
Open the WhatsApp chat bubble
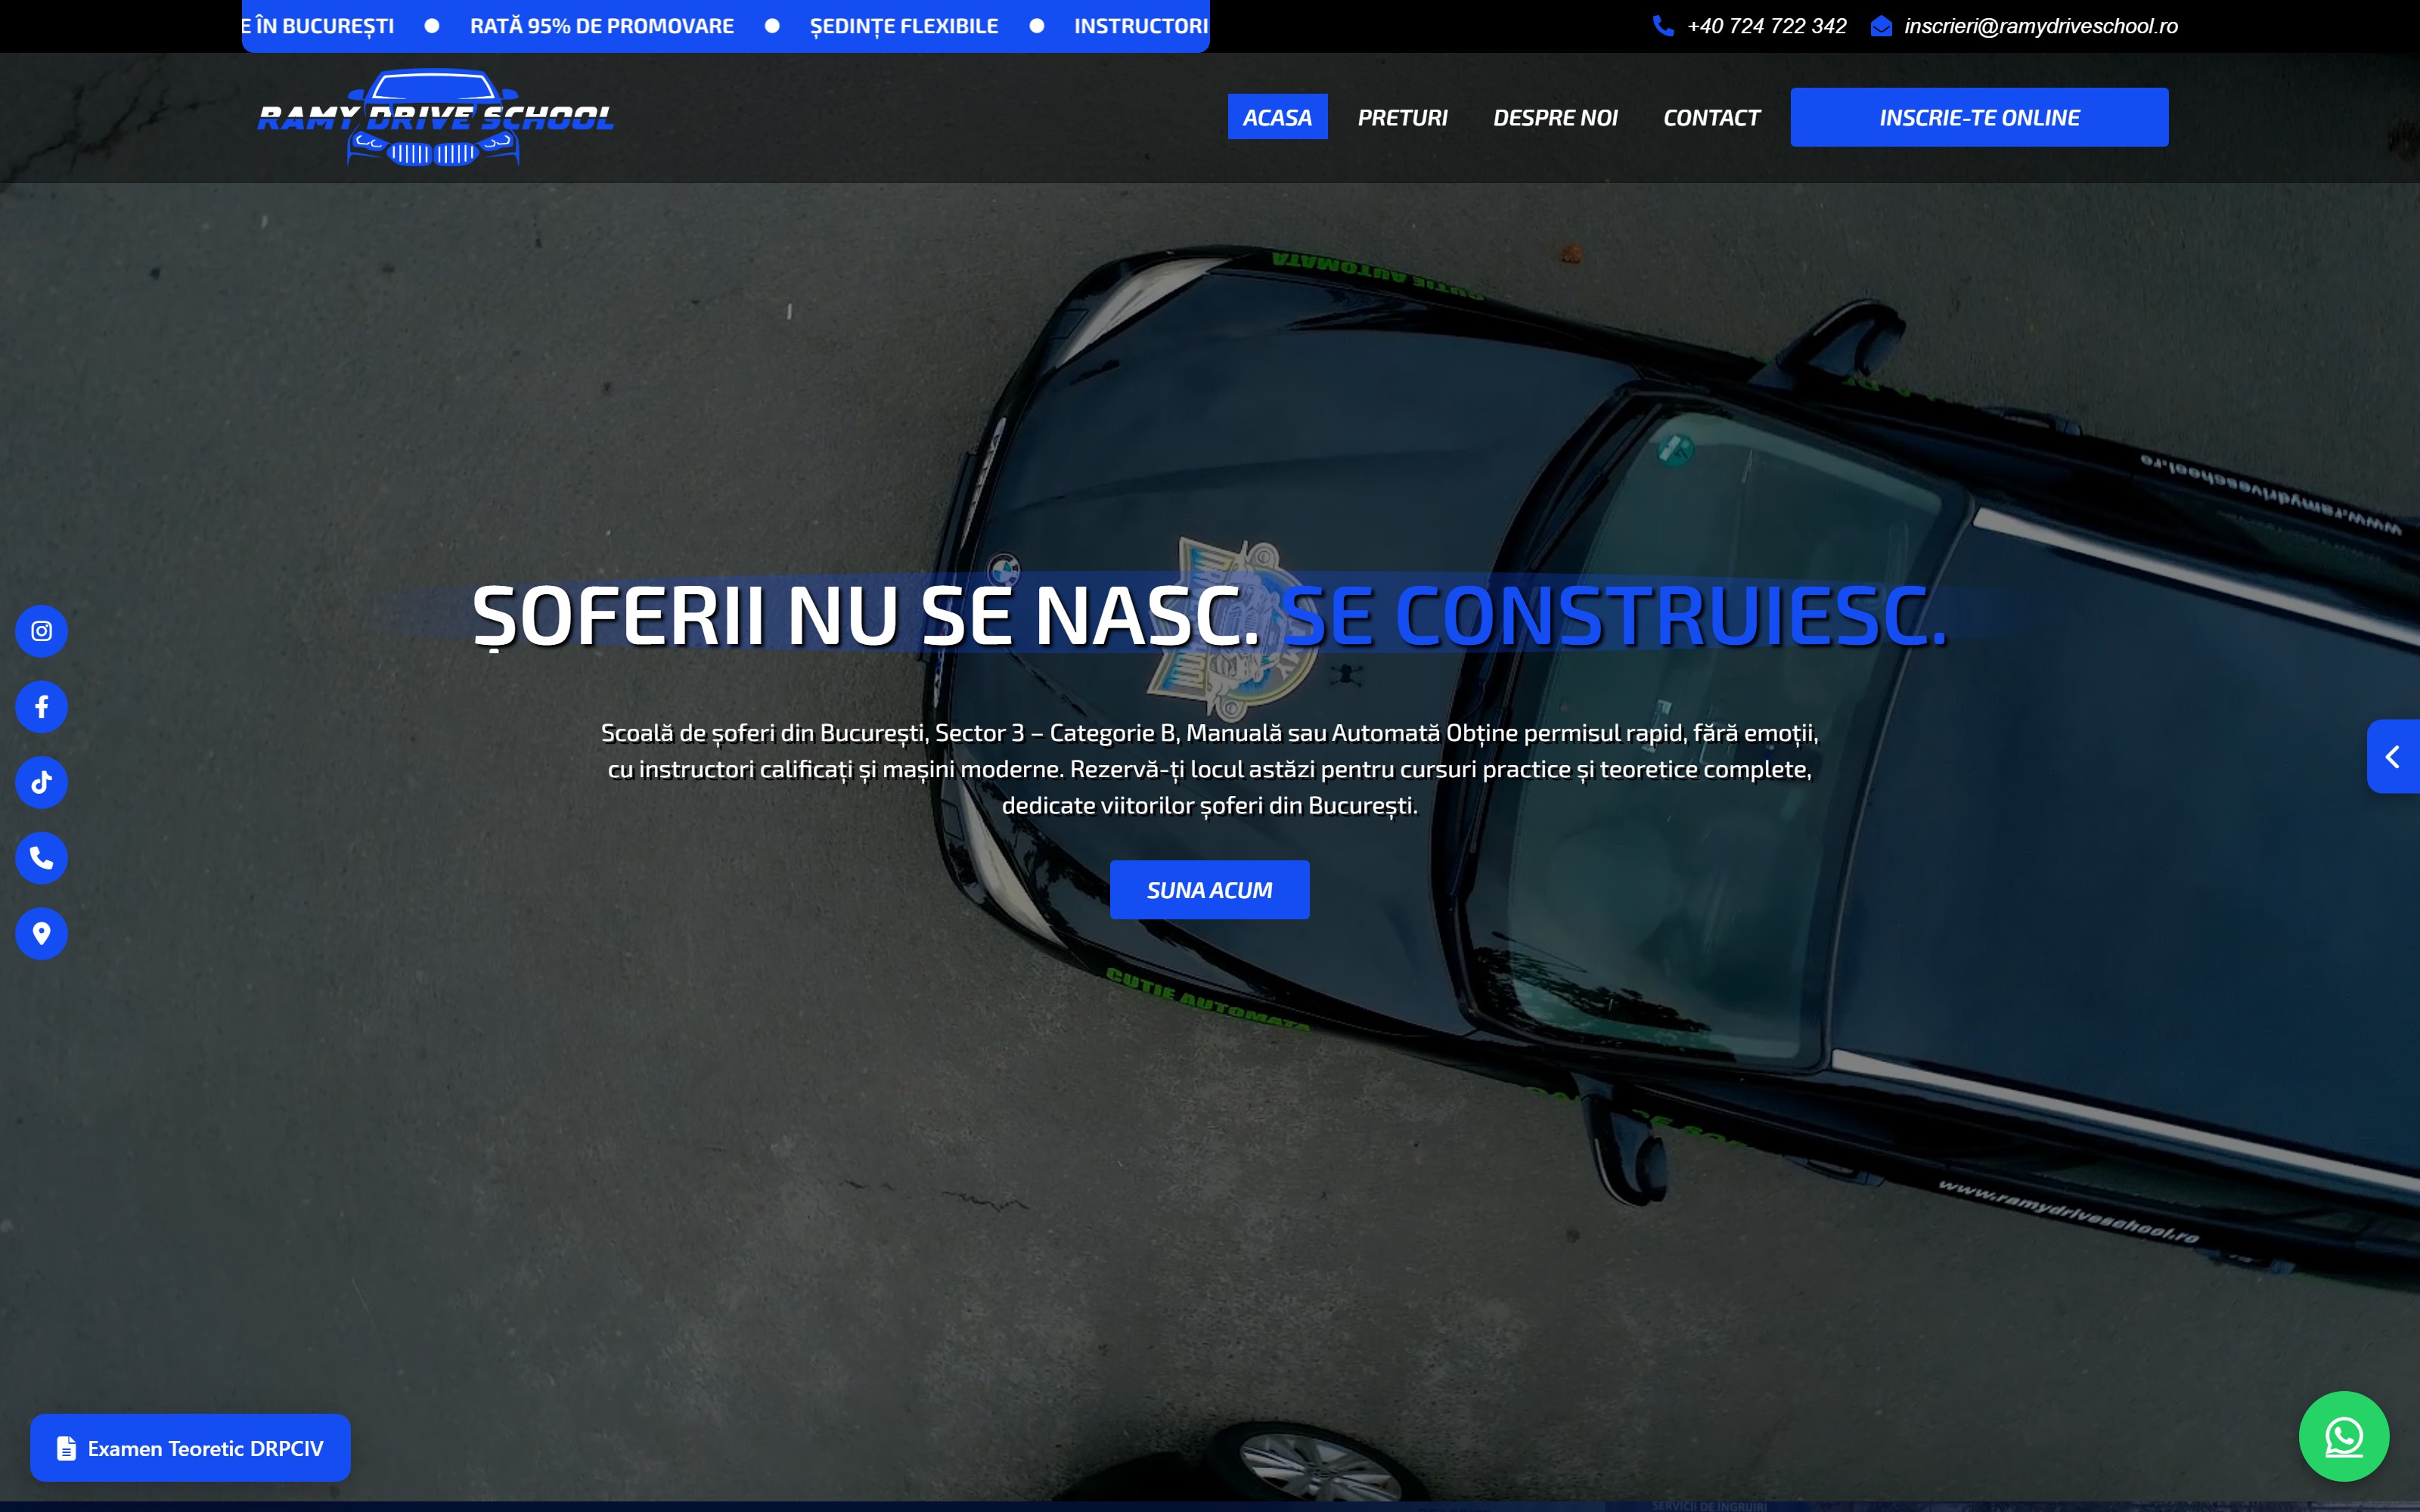2344,1437
